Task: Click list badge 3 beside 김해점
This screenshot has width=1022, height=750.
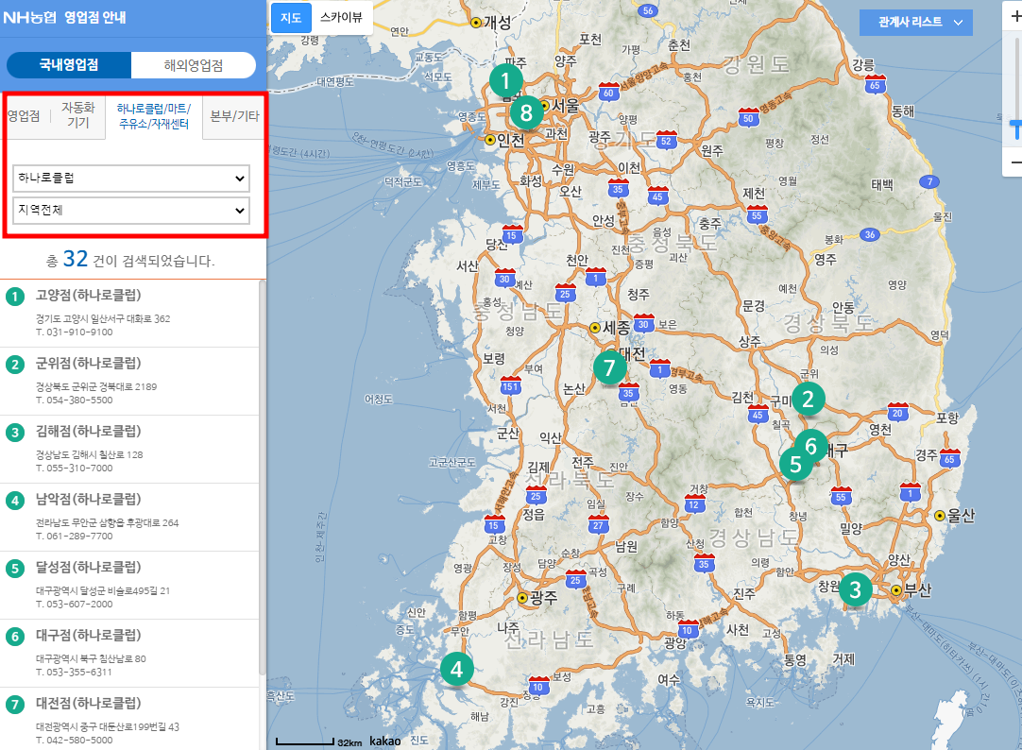Action: 15,432
